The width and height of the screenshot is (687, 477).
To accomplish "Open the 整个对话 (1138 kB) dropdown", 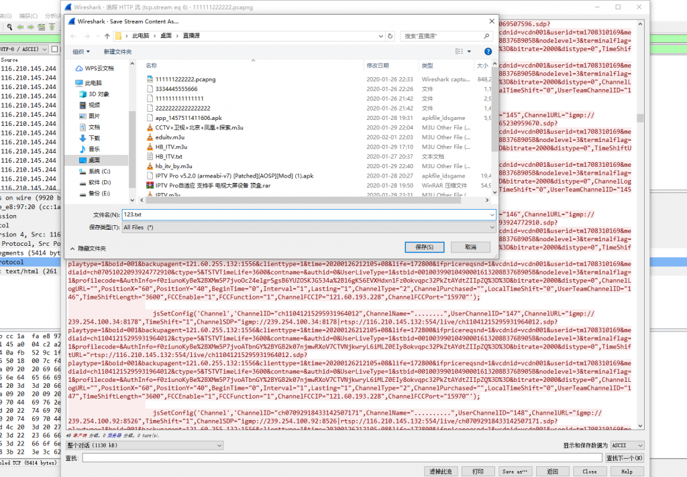I will point(145,445).
